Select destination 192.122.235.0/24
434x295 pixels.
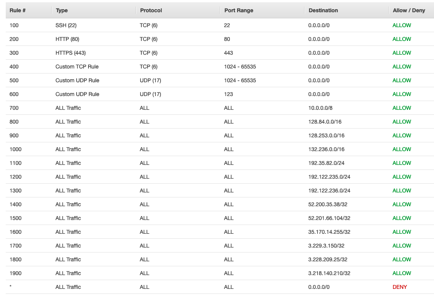[329, 177]
